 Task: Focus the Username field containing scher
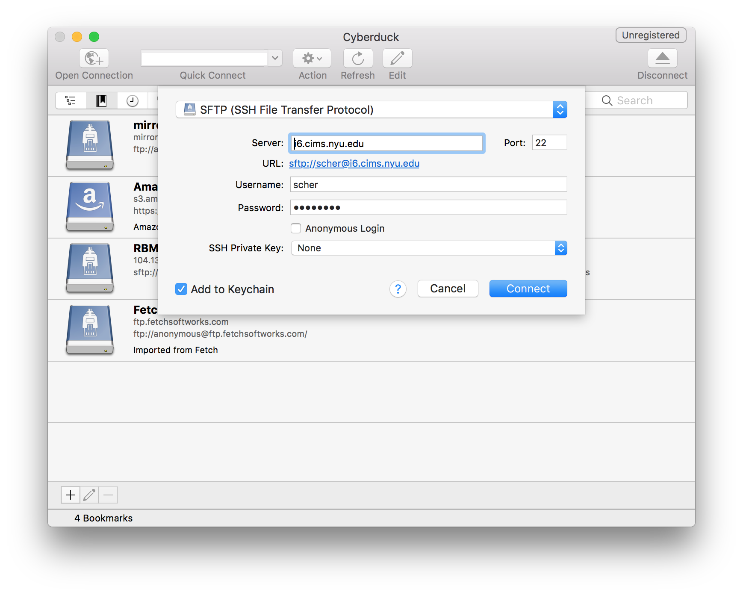pos(429,185)
